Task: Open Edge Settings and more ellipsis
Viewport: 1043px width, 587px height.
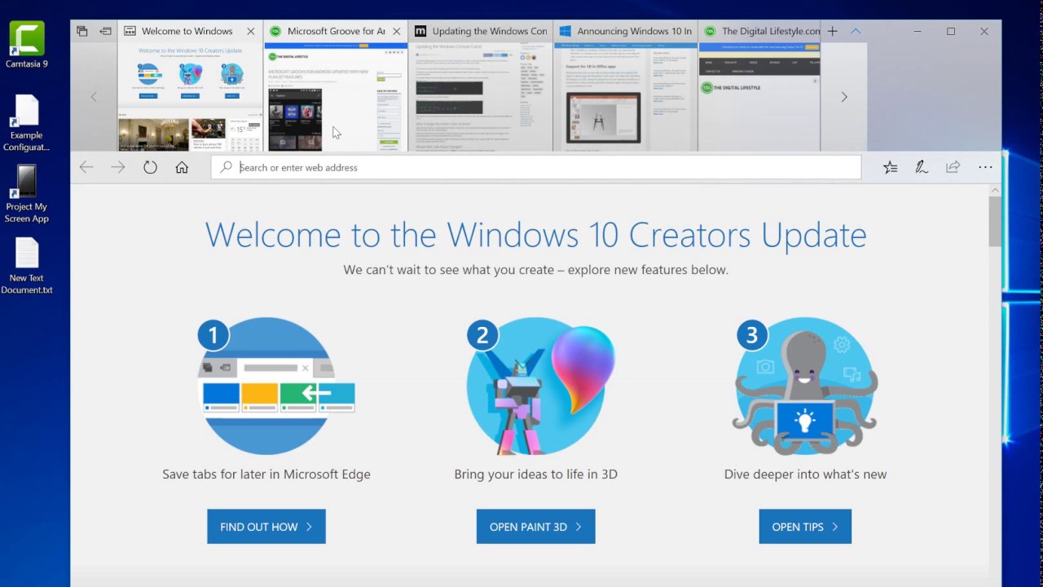Action: coord(985,167)
